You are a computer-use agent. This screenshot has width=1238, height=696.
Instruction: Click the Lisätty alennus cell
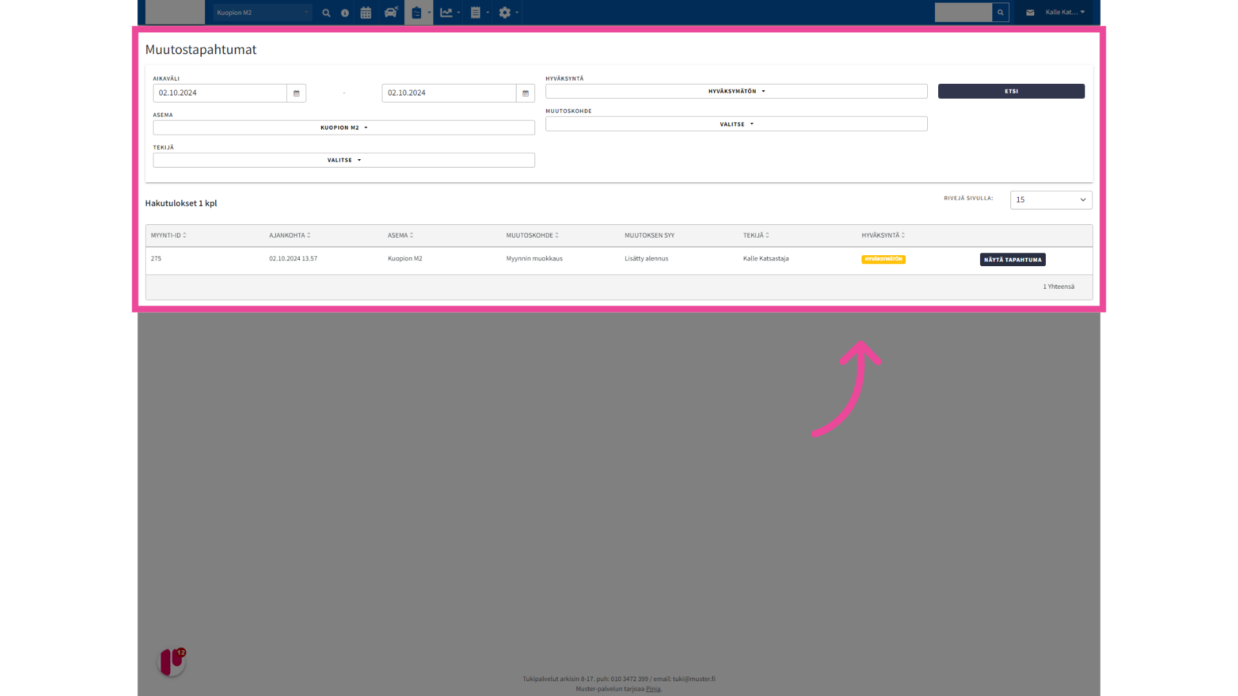click(x=646, y=258)
